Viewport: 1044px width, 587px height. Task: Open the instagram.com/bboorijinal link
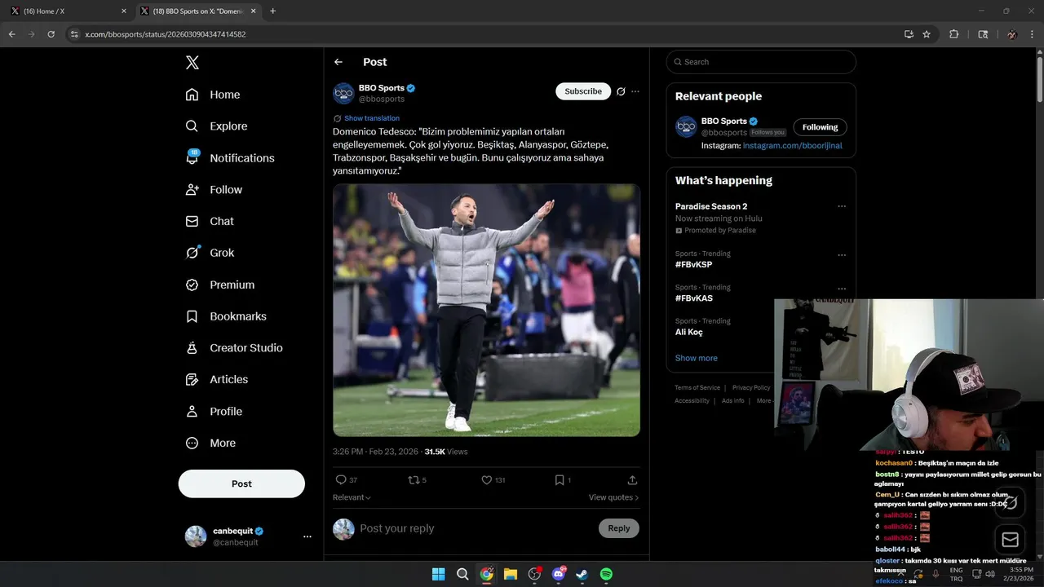click(792, 146)
